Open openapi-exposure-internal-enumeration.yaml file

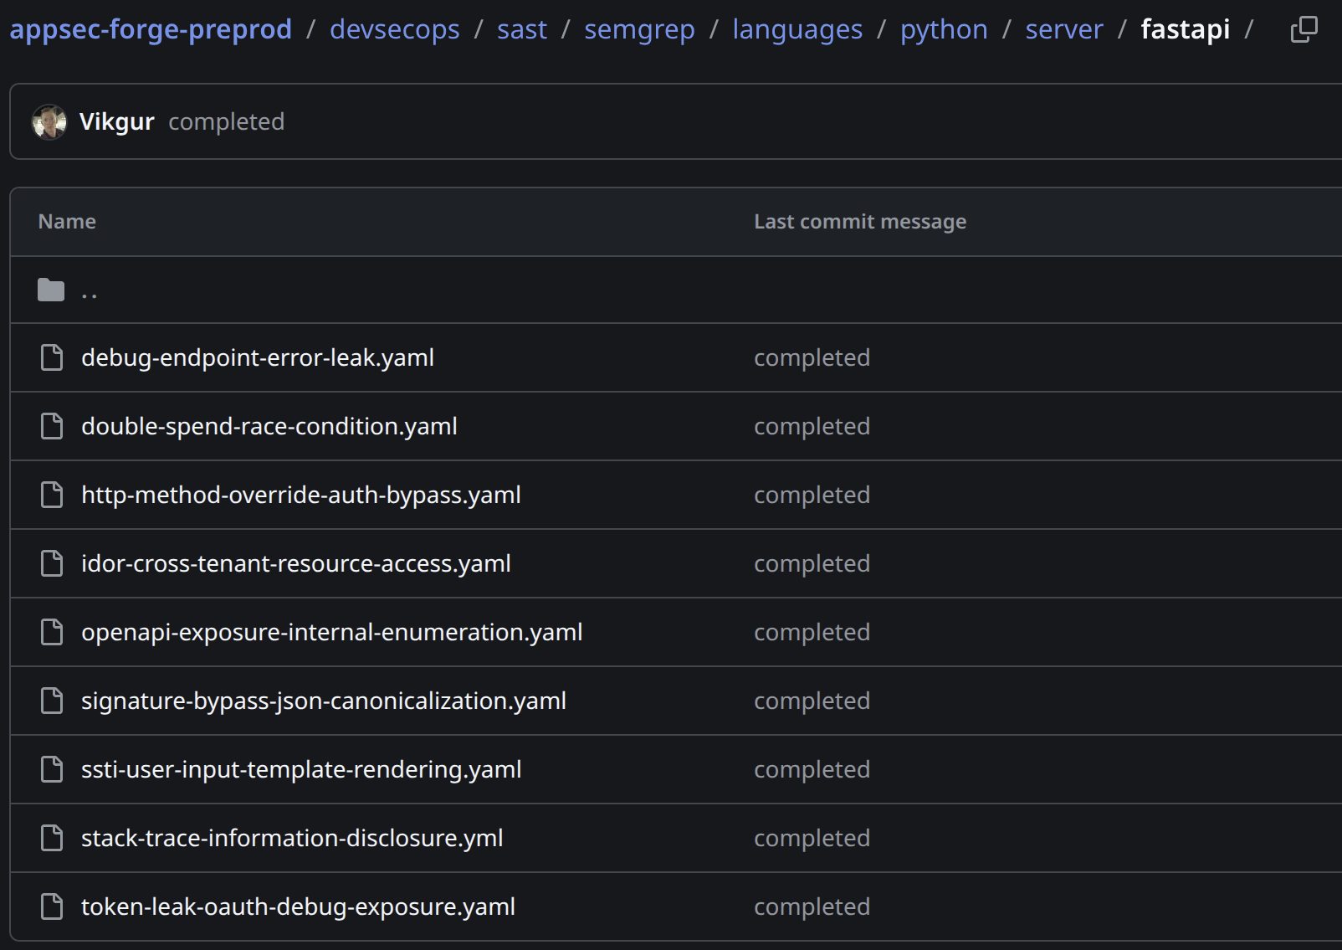[332, 632]
